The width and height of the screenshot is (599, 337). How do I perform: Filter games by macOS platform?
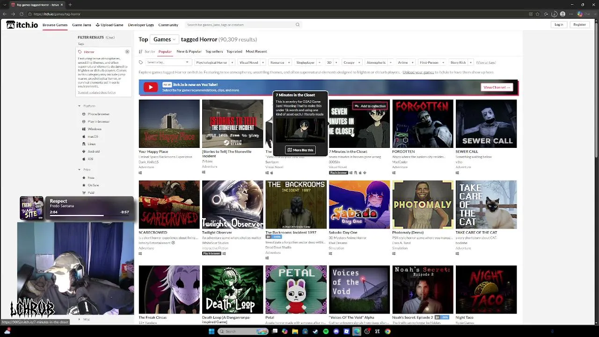(90, 136)
